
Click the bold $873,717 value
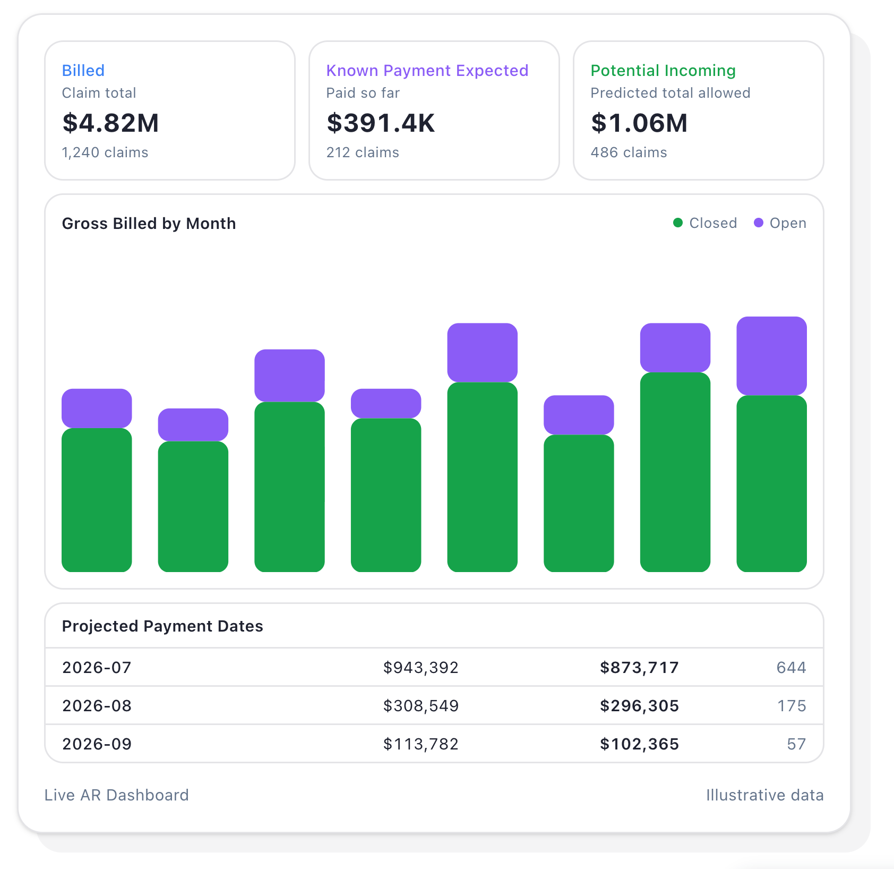tap(639, 668)
